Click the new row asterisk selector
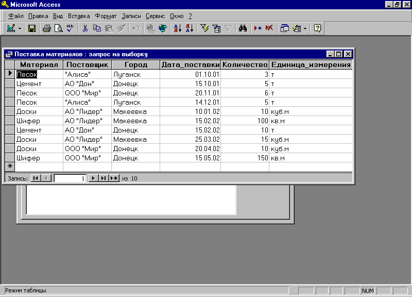 click(x=10, y=167)
